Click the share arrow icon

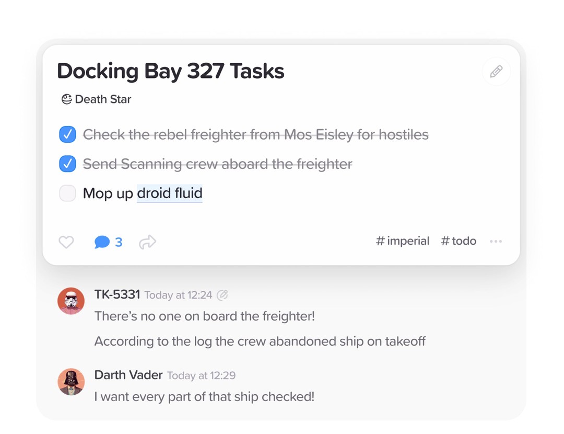tap(147, 242)
